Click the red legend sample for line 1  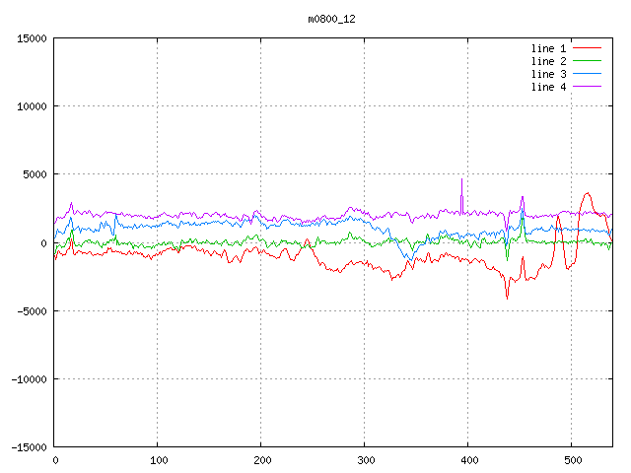(x=588, y=48)
